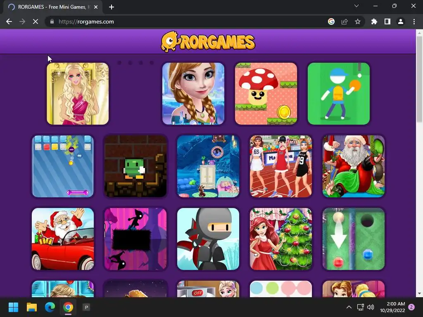Click the Chrome taskbar icon
423x317 pixels.
(x=68, y=307)
